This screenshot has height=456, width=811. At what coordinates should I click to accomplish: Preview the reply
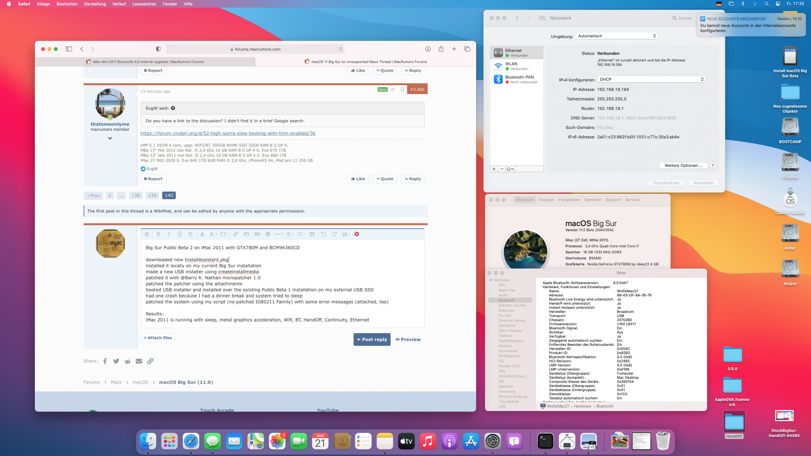tap(408, 340)
